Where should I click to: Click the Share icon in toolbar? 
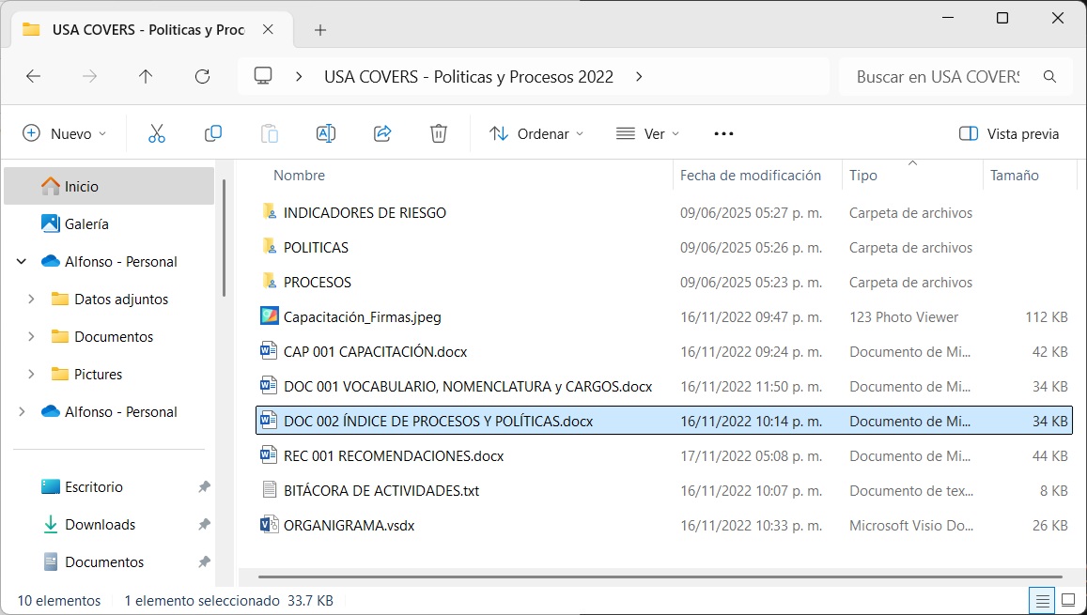[x=382, y=133]
